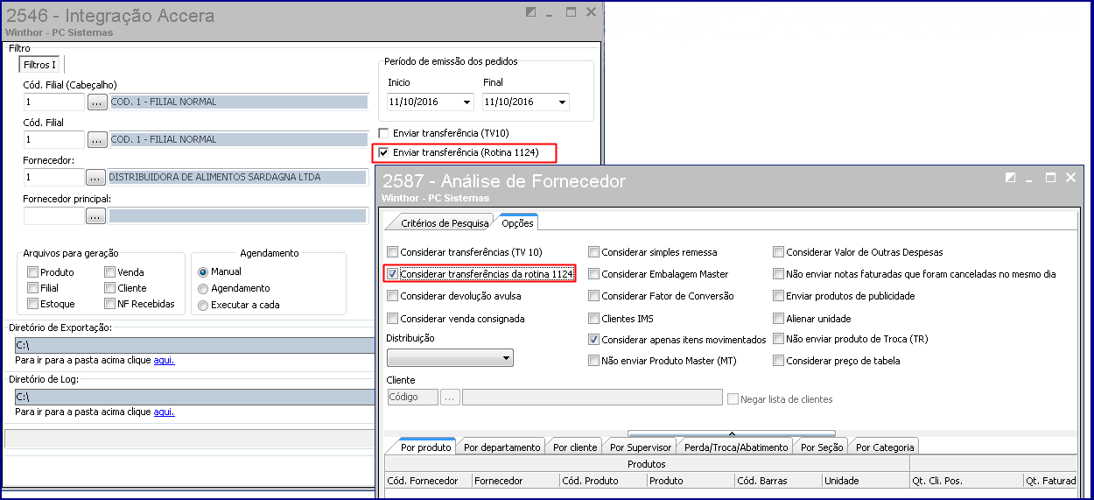Open the Por cliente tab
1094x500 pixels.
pyautogui.click(x=575, y=447)
